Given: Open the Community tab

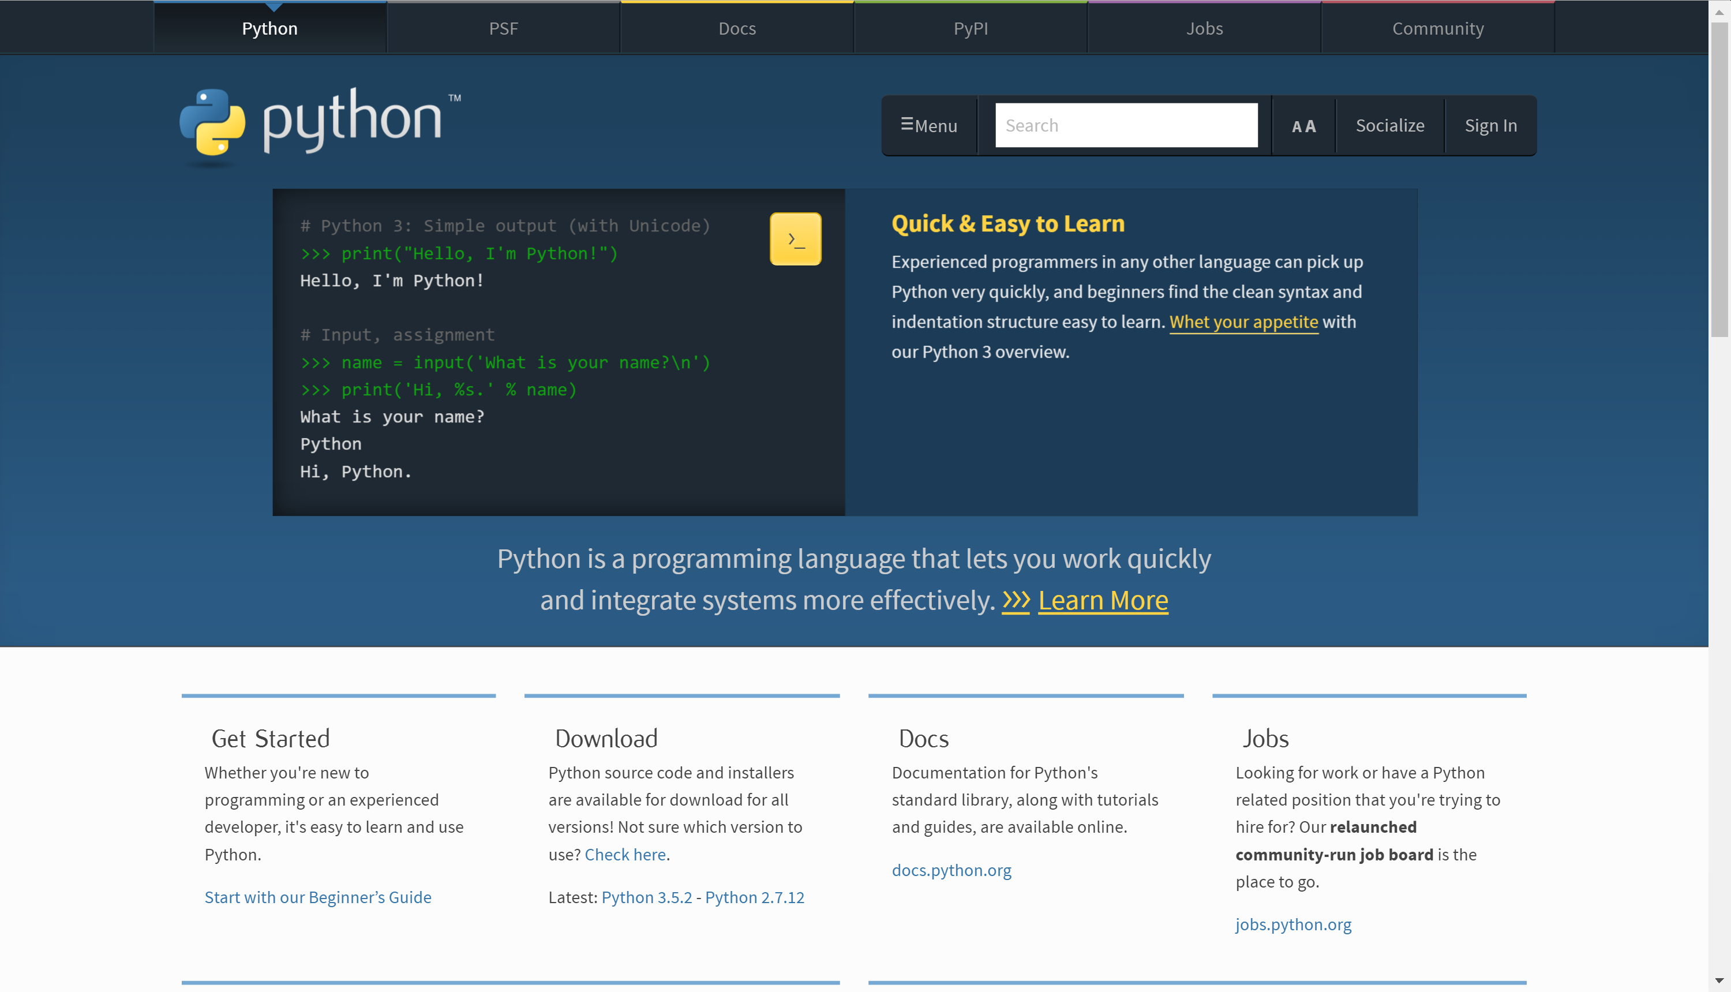Looking at the screenshot, I should (1437, 28).
